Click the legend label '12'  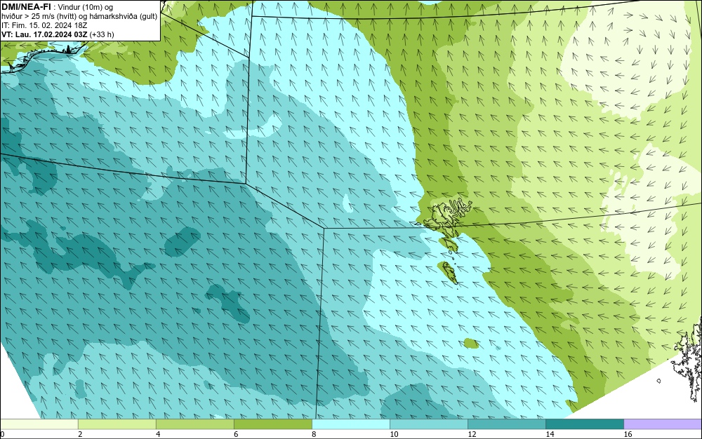click(x=472, y=434)
